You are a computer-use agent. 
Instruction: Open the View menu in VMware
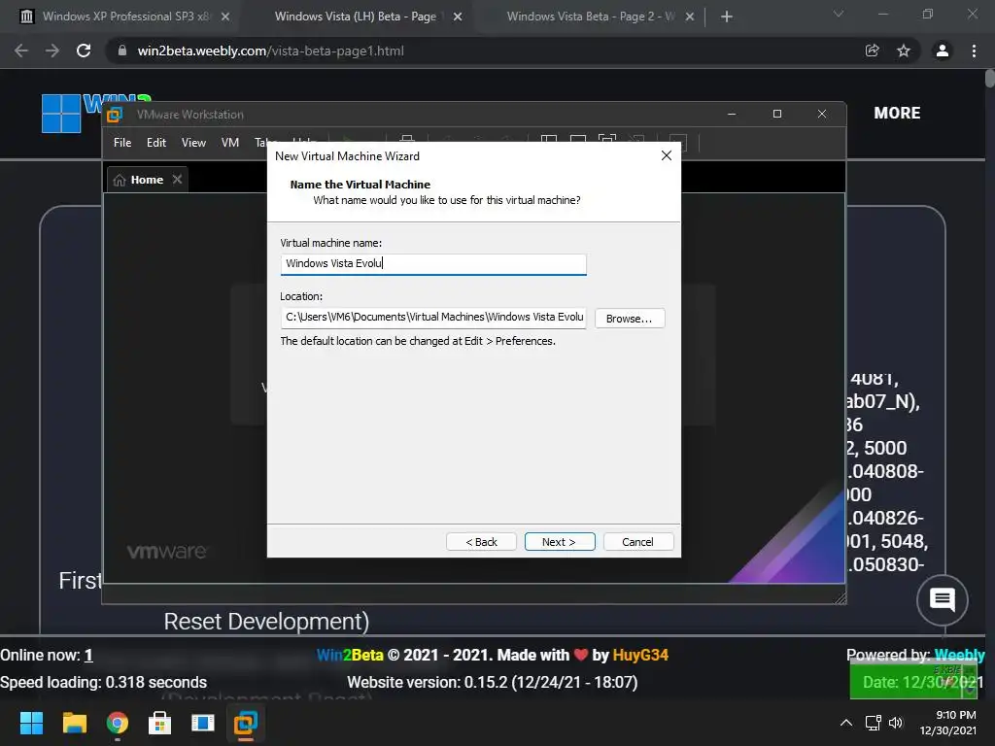[x=193, y=143]
